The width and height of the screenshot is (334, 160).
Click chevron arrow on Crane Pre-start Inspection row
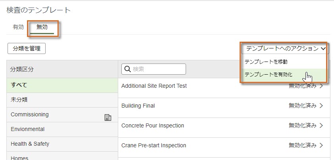point(321,145)
